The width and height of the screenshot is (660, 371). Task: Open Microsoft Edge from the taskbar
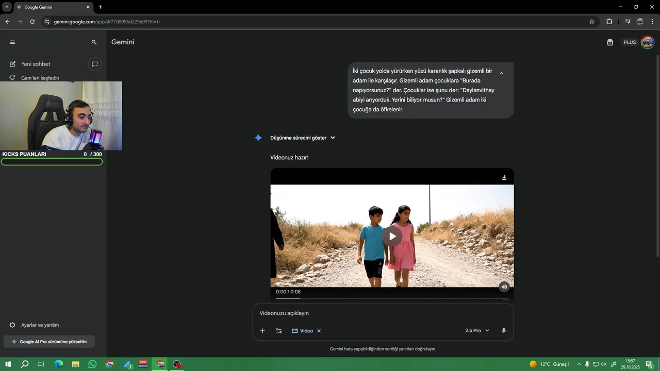pos(58,364)
